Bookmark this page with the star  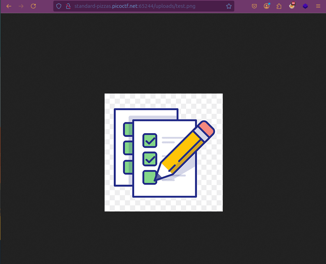229,6
